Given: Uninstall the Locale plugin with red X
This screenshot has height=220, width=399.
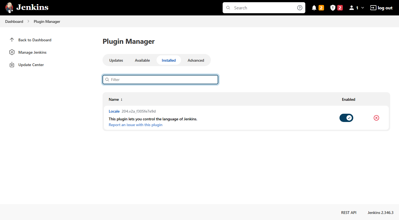Looking at the screenshot, I should [x=376, y=118].
